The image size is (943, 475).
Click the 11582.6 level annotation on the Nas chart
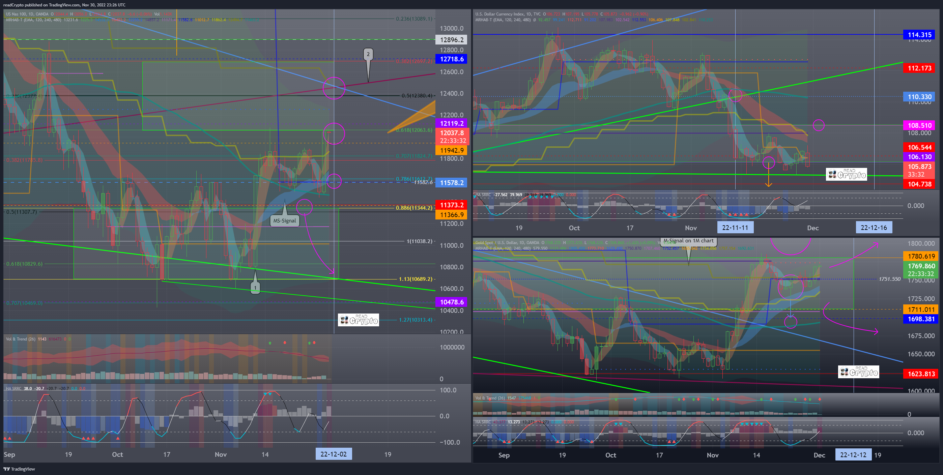pos(423,182)
